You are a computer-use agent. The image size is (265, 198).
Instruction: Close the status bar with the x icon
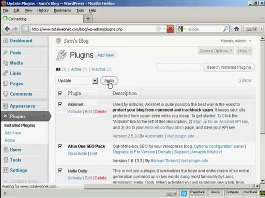click(x=5, y=193)
